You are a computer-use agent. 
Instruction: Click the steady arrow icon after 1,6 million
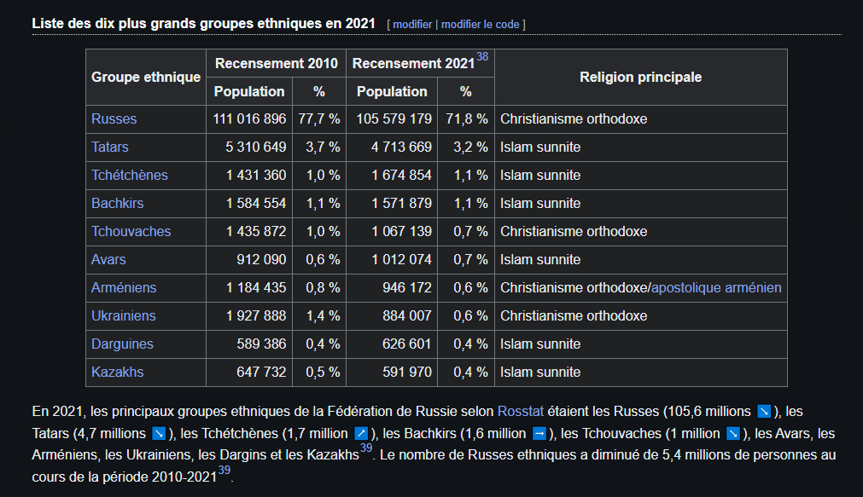click(539, 432)
